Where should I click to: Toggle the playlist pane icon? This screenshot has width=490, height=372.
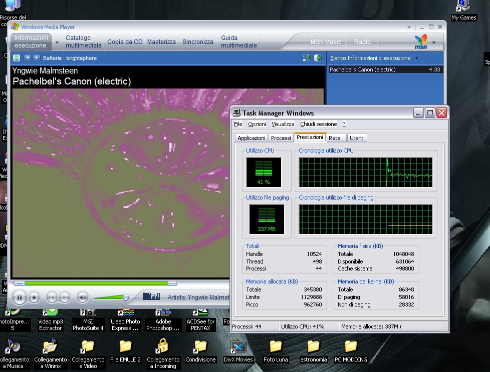(318, 58)
